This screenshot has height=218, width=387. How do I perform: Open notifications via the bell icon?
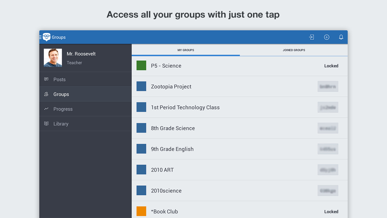coord(341,37)
